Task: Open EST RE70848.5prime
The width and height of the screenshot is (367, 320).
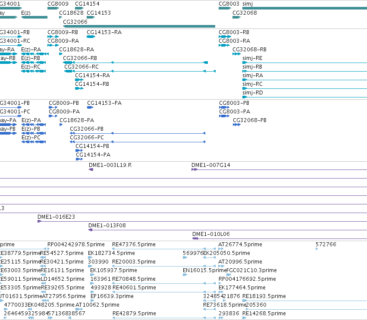Action: [x=164, y=283]
